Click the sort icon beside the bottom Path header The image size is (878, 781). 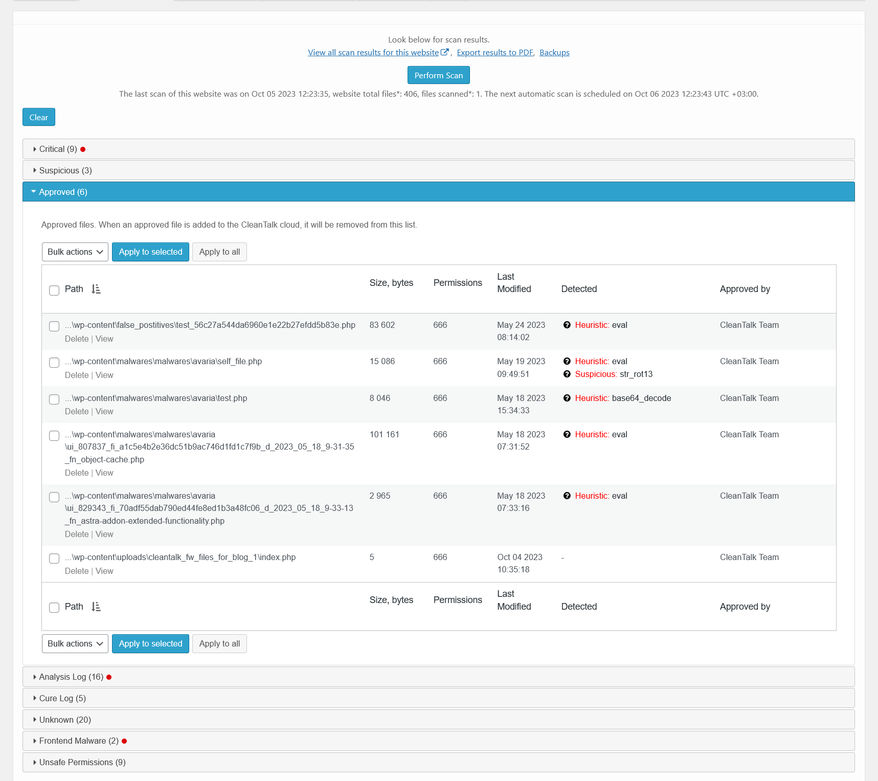pos(96,607)
